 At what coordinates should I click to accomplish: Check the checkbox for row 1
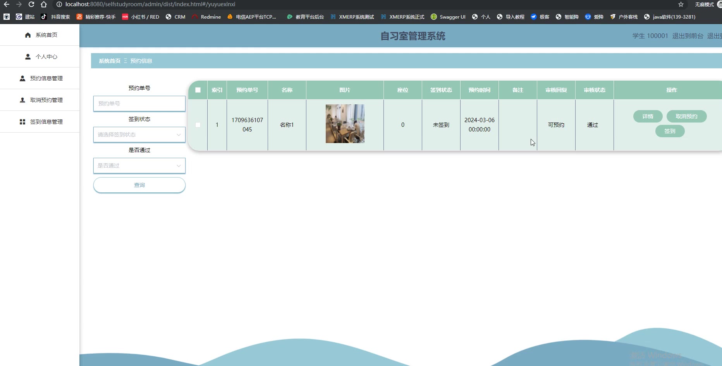click(x=198, y=125)
